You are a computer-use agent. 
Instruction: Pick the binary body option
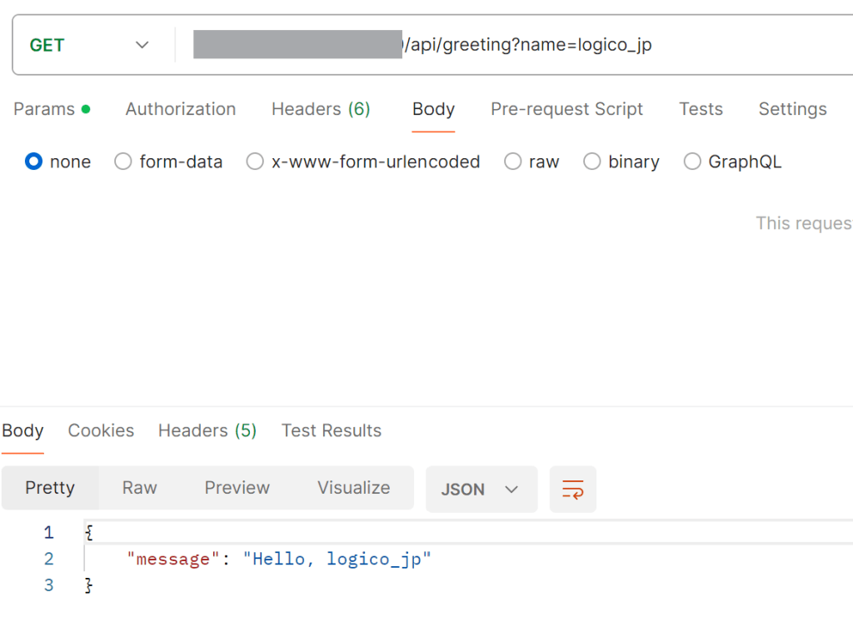point(592,162)
